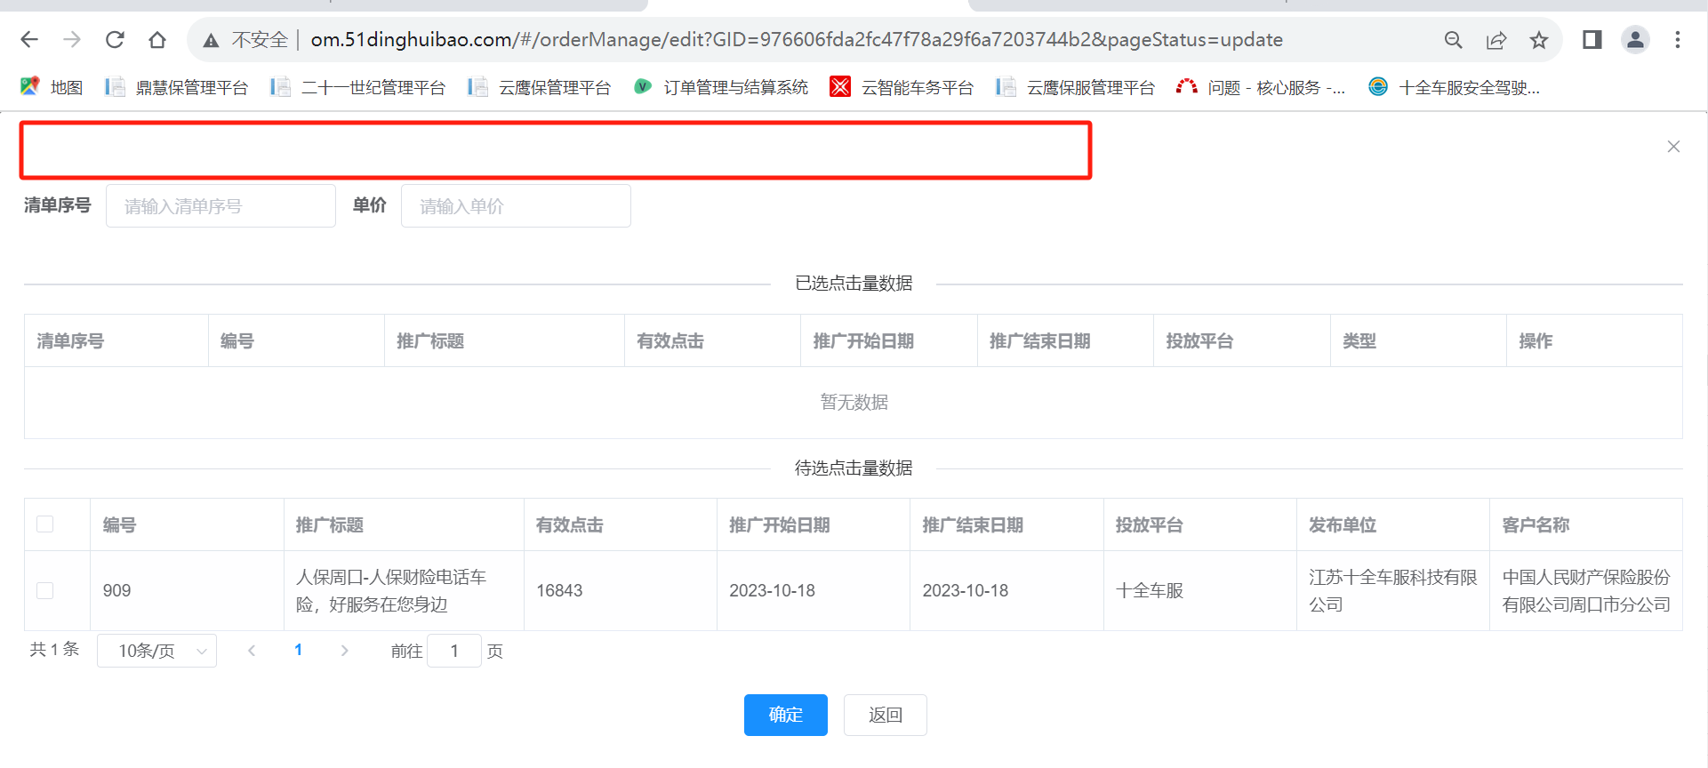Screen dimensions: 1708x768
Task: Go to next page of results
Action: [345, 651]
